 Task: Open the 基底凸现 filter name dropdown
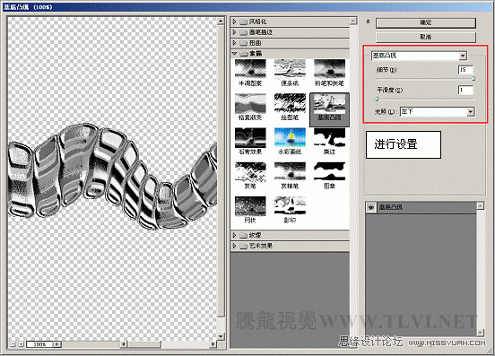[463, 56]
